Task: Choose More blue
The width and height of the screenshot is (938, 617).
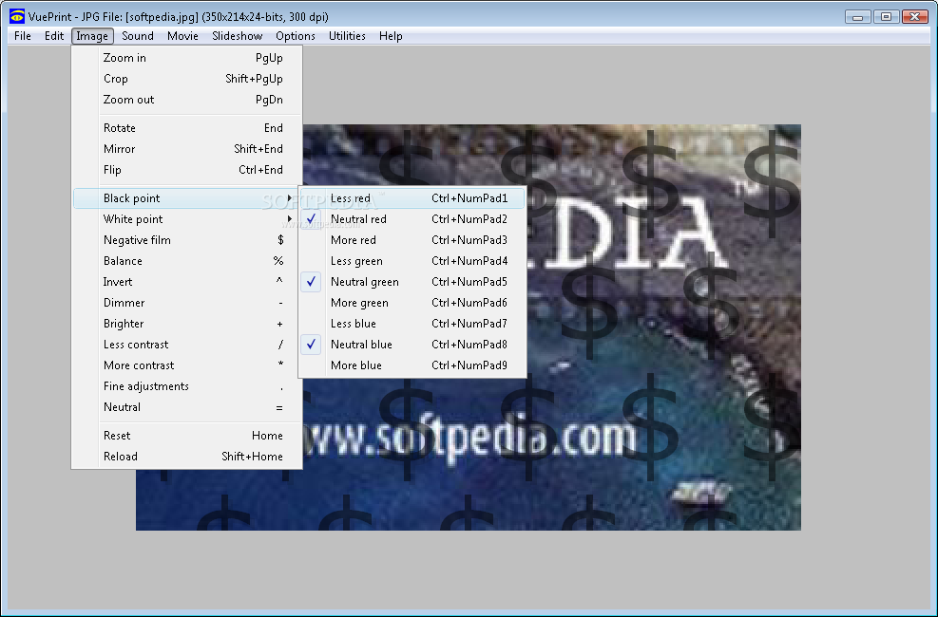Action: coord(412,365)
